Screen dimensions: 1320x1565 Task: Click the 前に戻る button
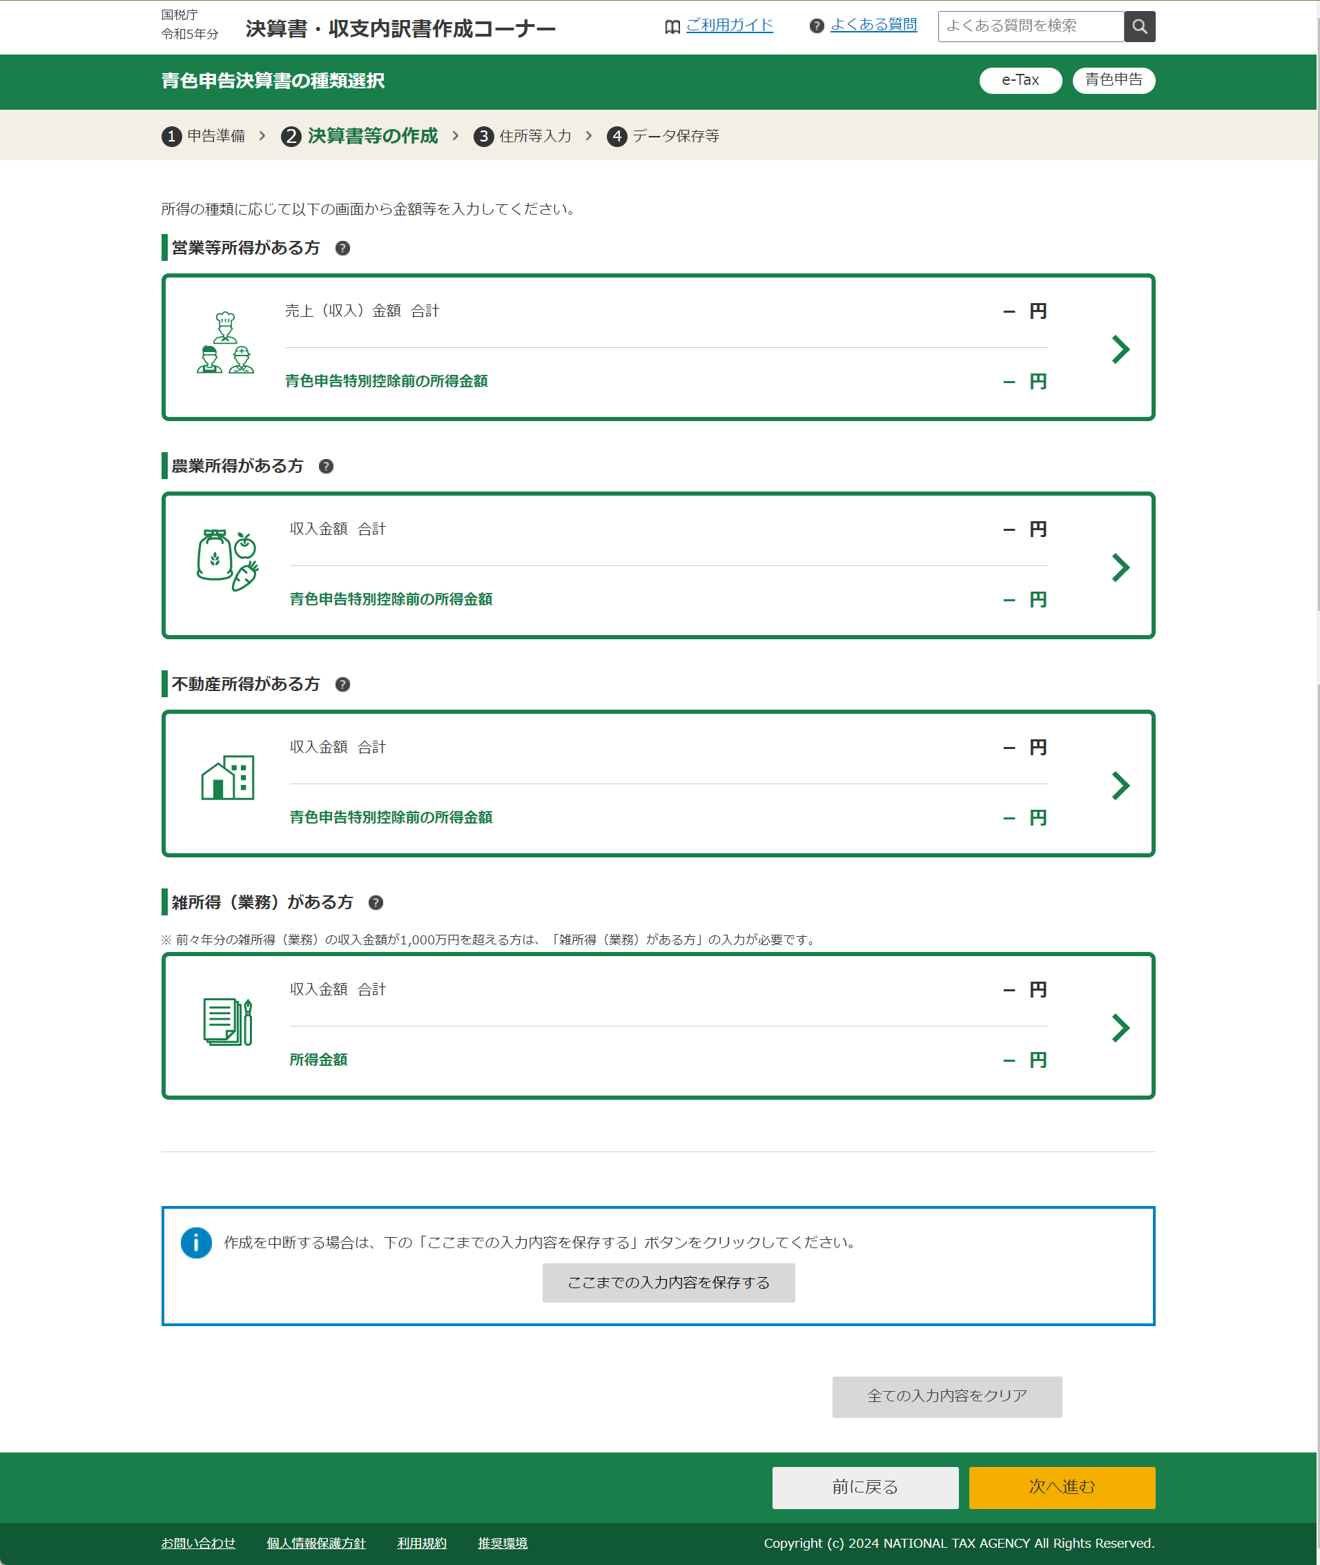(x=865, y=1487)
